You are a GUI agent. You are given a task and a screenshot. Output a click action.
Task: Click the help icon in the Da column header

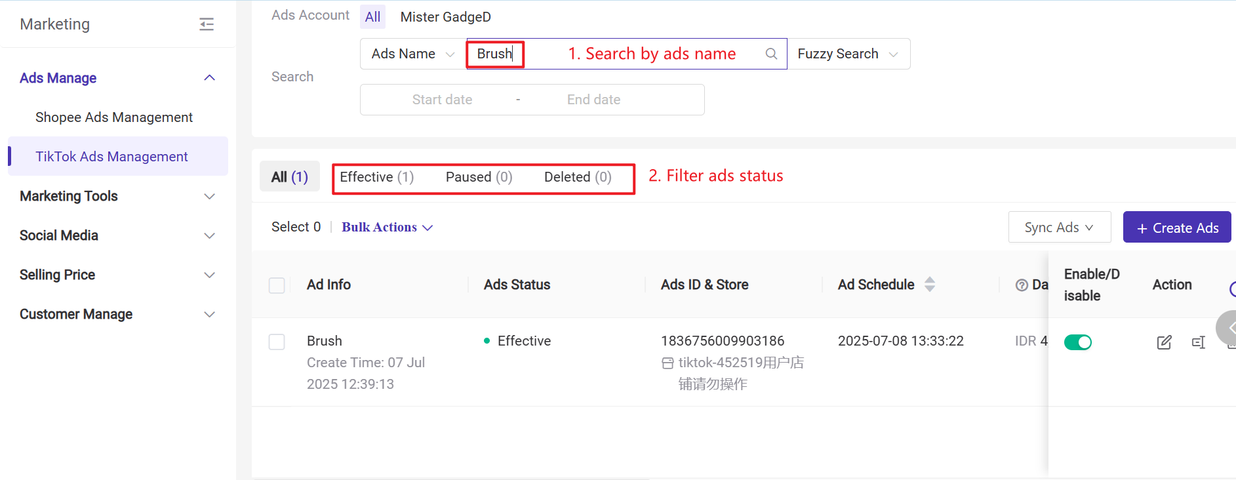click(x=1021, y=285)
